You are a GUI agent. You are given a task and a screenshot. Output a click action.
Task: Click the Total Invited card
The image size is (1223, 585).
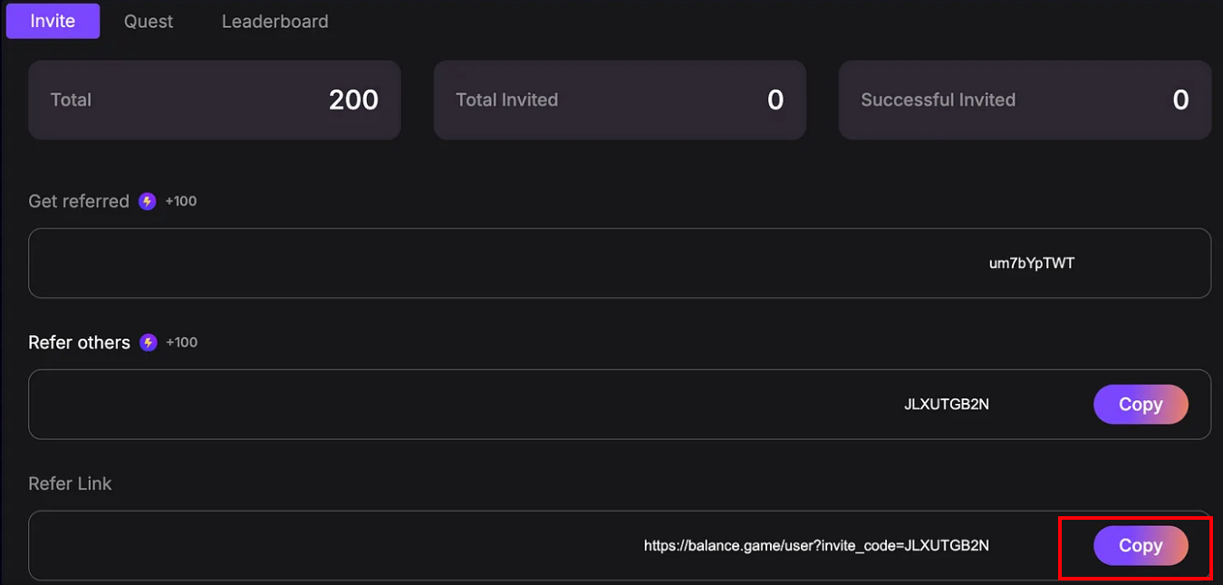(620, 100)
